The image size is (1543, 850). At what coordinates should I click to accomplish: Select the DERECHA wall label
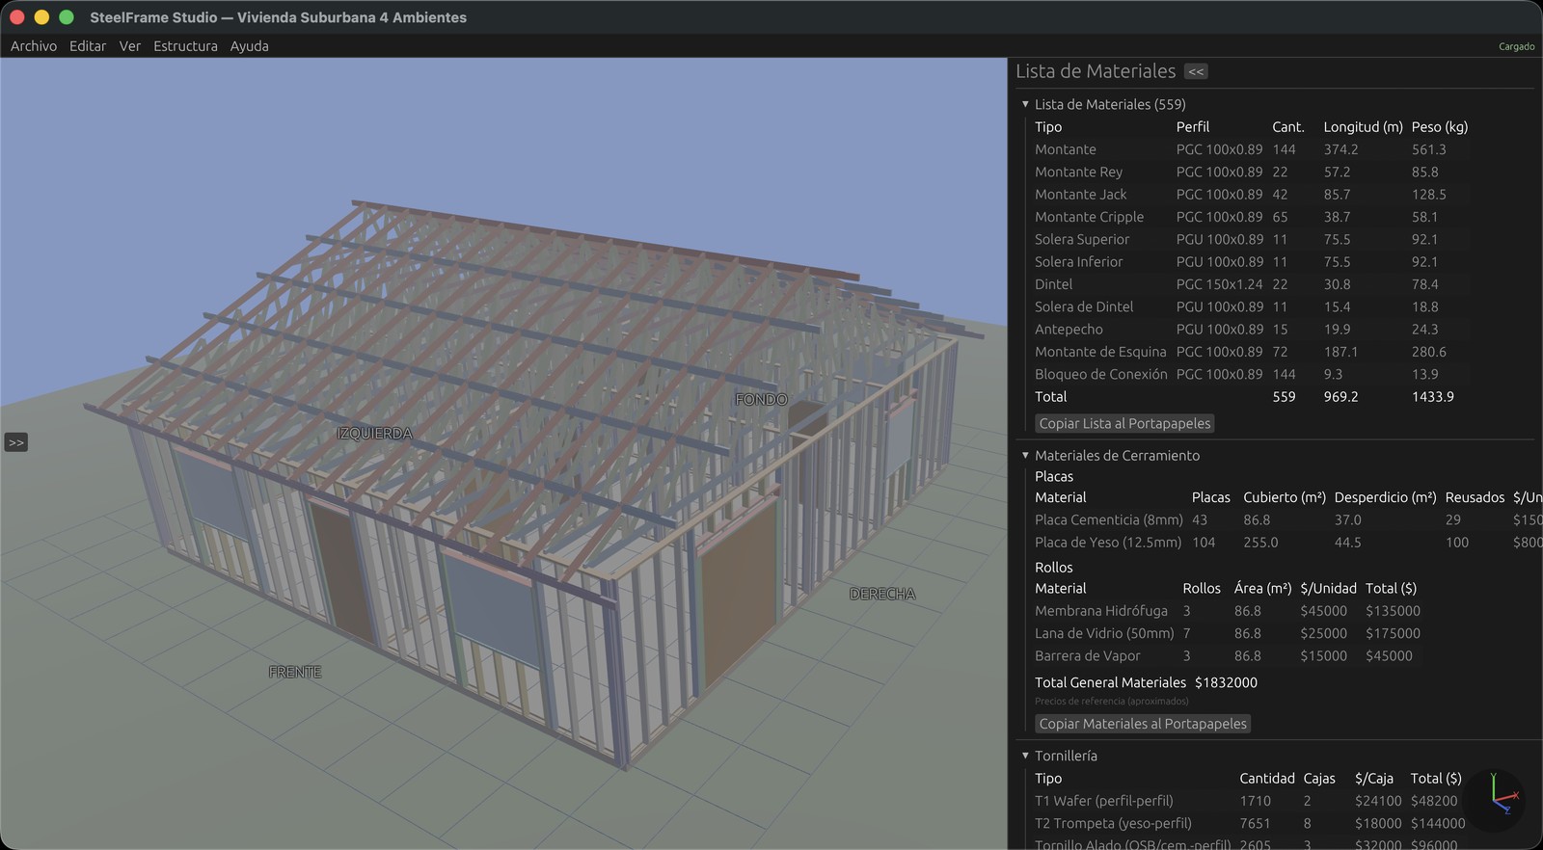click(882, 594)
